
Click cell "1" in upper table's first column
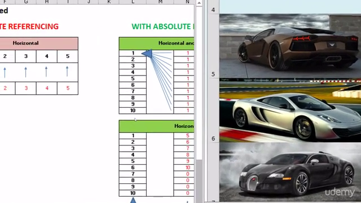133,53
